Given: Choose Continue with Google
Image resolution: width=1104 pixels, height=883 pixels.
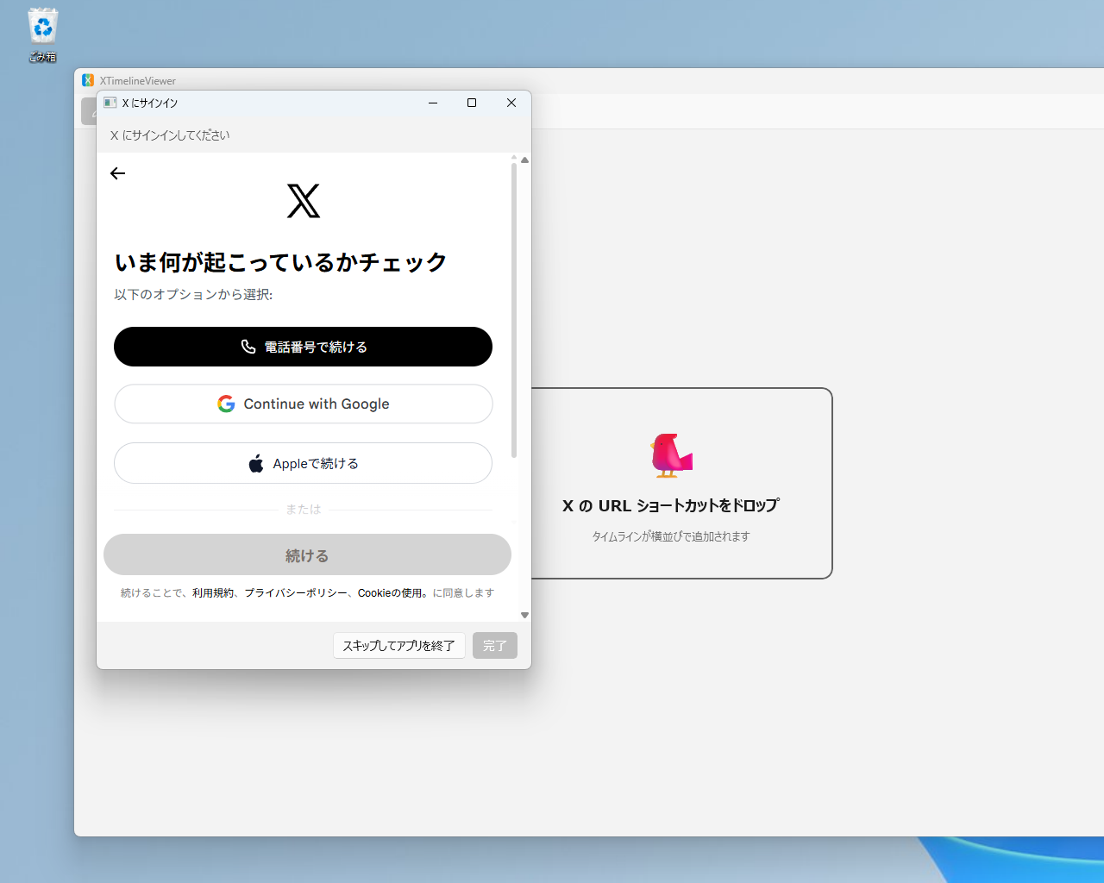Looking at the screenshot, I should click(303, 404).
